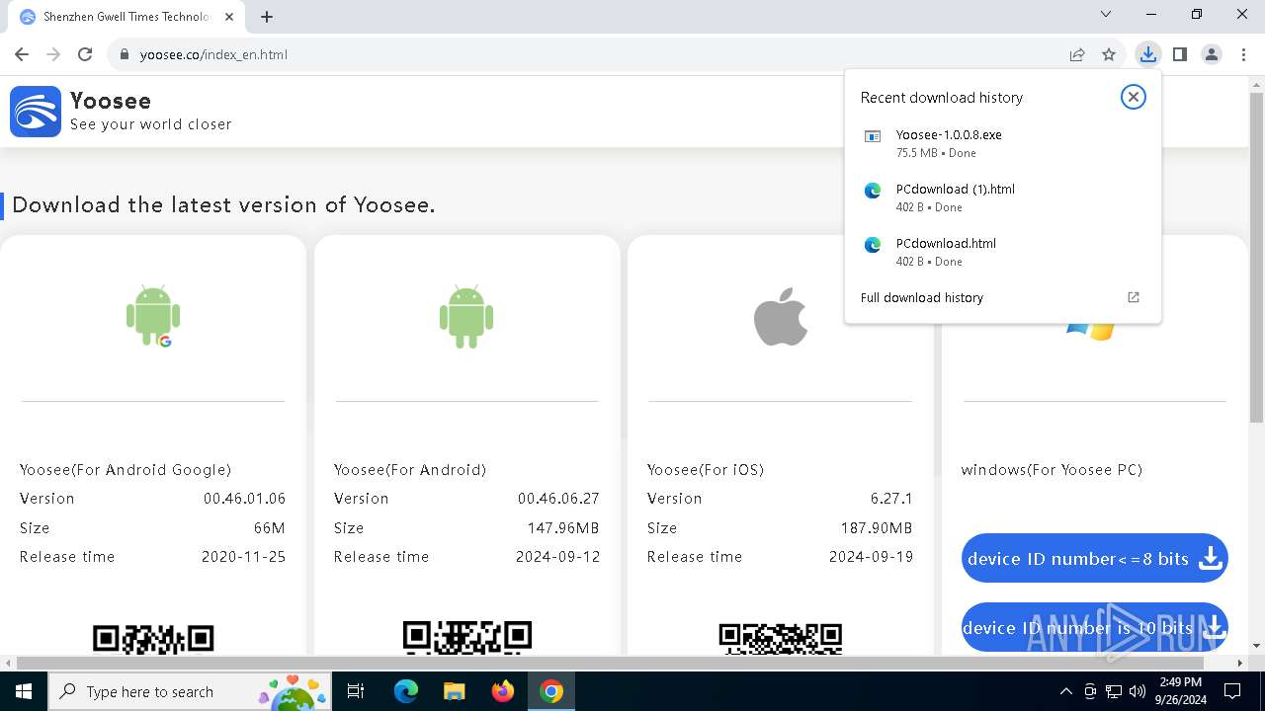Open the notification center

1232,691
